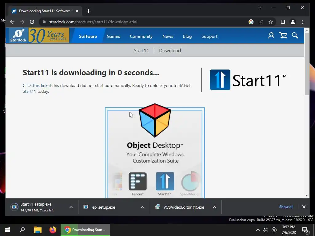
Task: Open a new browser tab
Action: click(89, 11)
